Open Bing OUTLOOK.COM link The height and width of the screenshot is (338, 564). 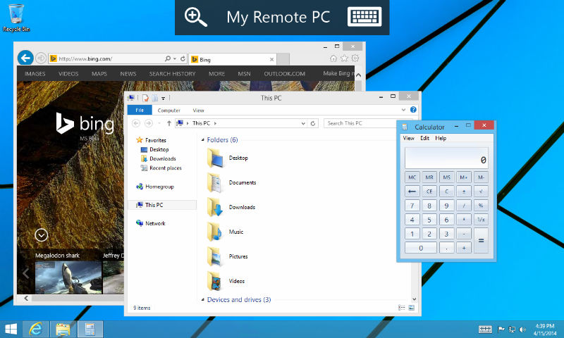(285, 74)
